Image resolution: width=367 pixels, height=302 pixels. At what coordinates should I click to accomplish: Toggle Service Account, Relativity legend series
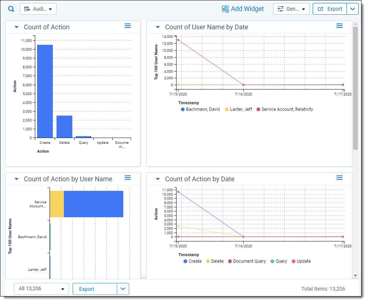[x=285, y=109]
